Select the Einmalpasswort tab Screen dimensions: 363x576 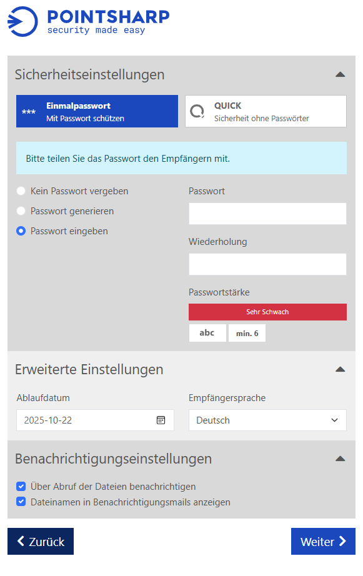(97, 111)
